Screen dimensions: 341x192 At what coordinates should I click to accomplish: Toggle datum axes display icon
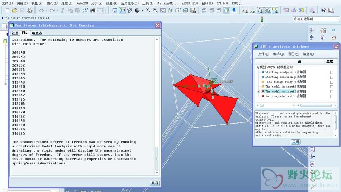[x=253, y=10]
